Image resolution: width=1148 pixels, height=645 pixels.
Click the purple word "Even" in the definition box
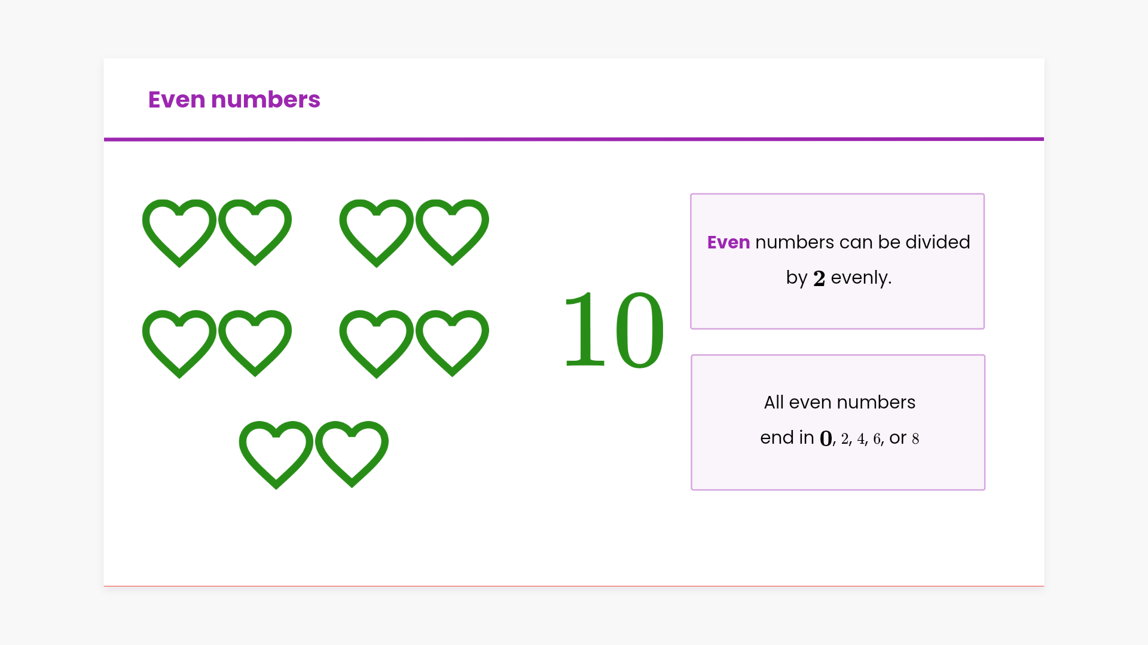728,242
